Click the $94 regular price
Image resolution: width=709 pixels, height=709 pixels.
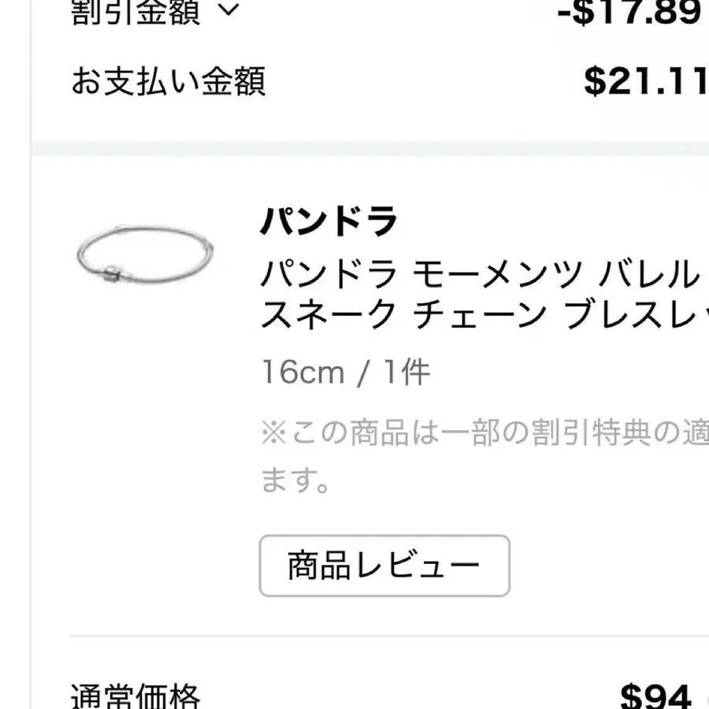click(x=655, y=697)
